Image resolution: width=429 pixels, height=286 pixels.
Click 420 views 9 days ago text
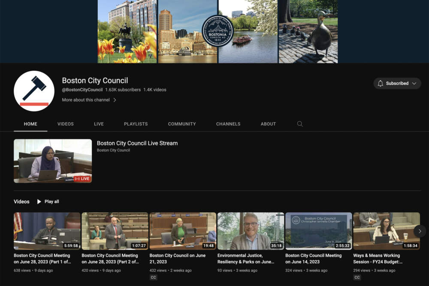point(101,271)
